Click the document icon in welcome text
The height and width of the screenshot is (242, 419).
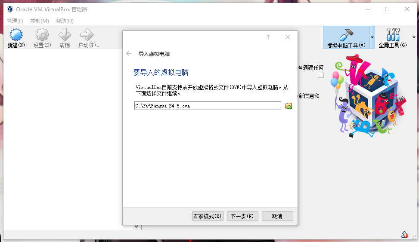[x=321, y=74]
